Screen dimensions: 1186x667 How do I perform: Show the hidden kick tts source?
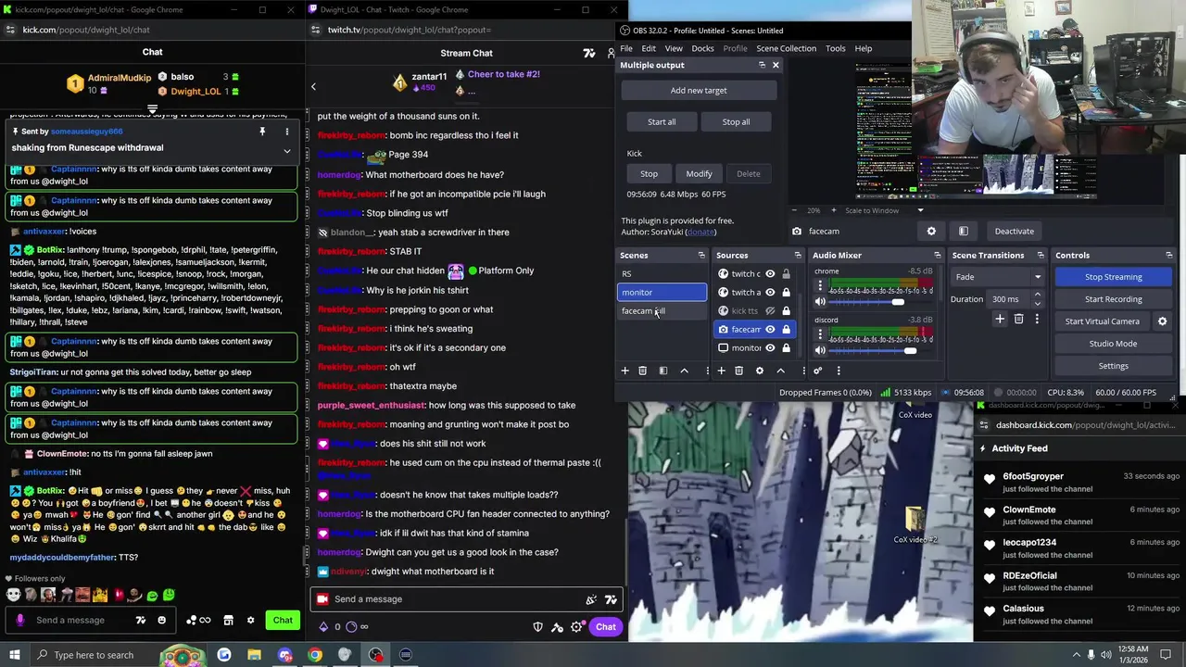(770, 311)
